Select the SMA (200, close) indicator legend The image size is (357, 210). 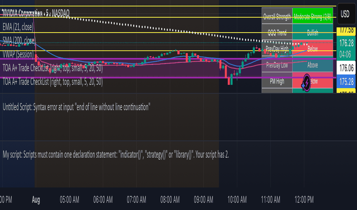coord(19,40)
